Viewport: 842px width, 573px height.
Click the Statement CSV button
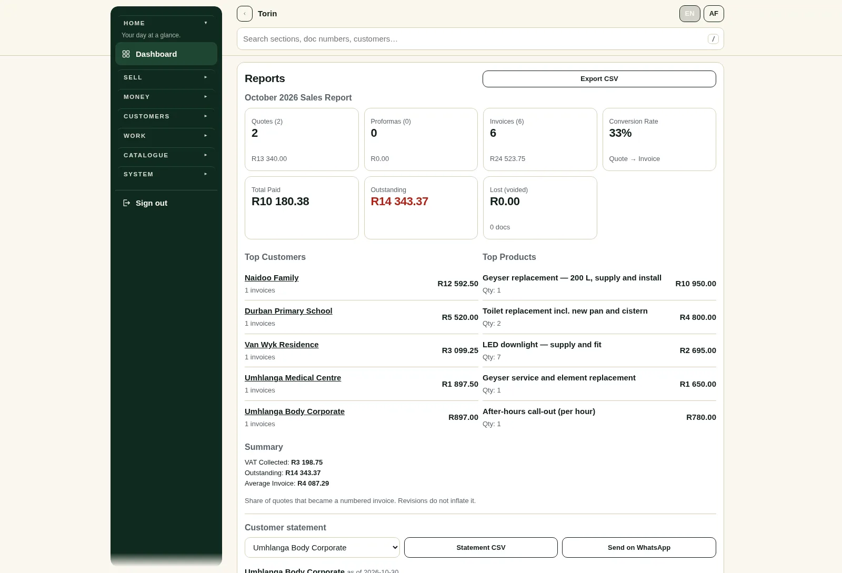pos(481,548)
